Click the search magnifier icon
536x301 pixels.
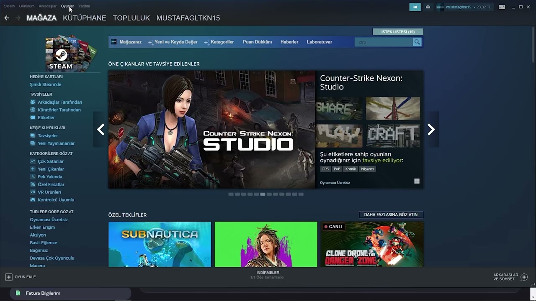pyautogui.click(x=417, y=42)
